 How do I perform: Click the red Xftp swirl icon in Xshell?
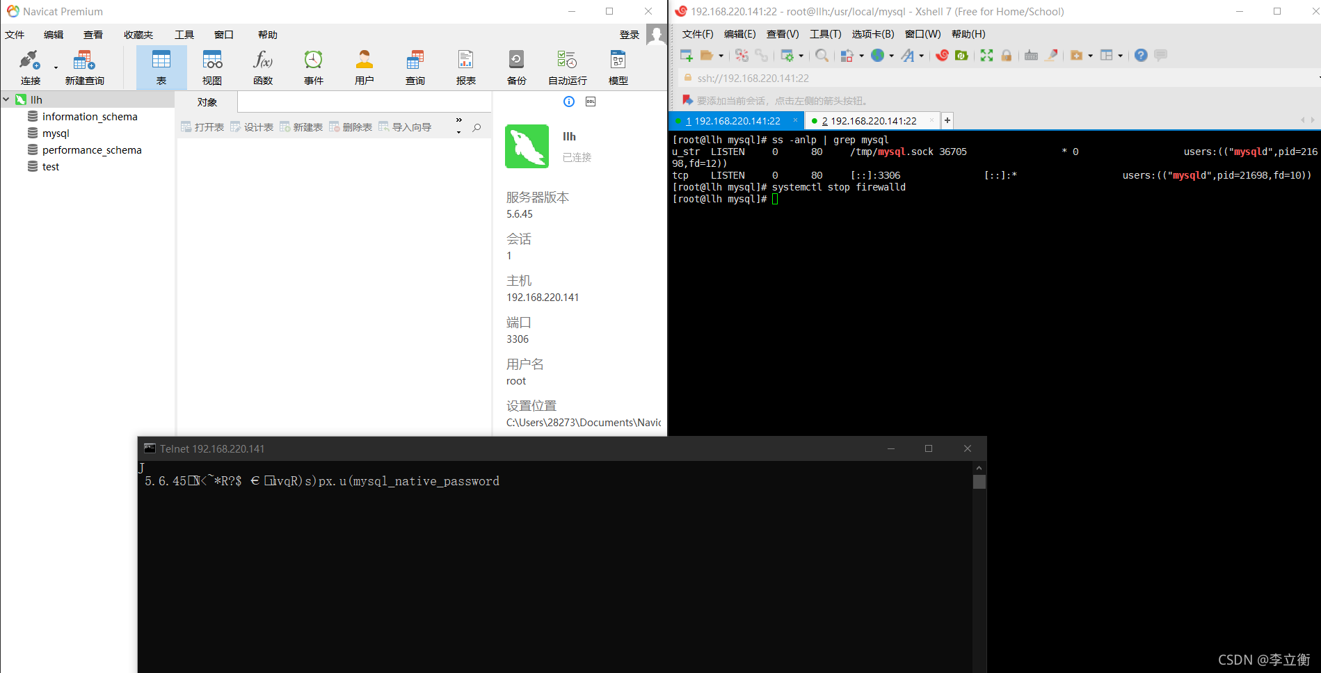942,56
